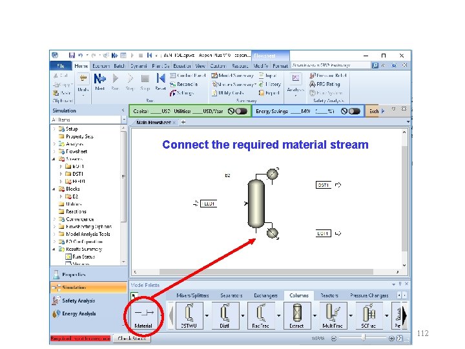This screenshot has width=465, height=349.
Task: Open the Exchangers palette tab
Action: [x=265, y=295]
